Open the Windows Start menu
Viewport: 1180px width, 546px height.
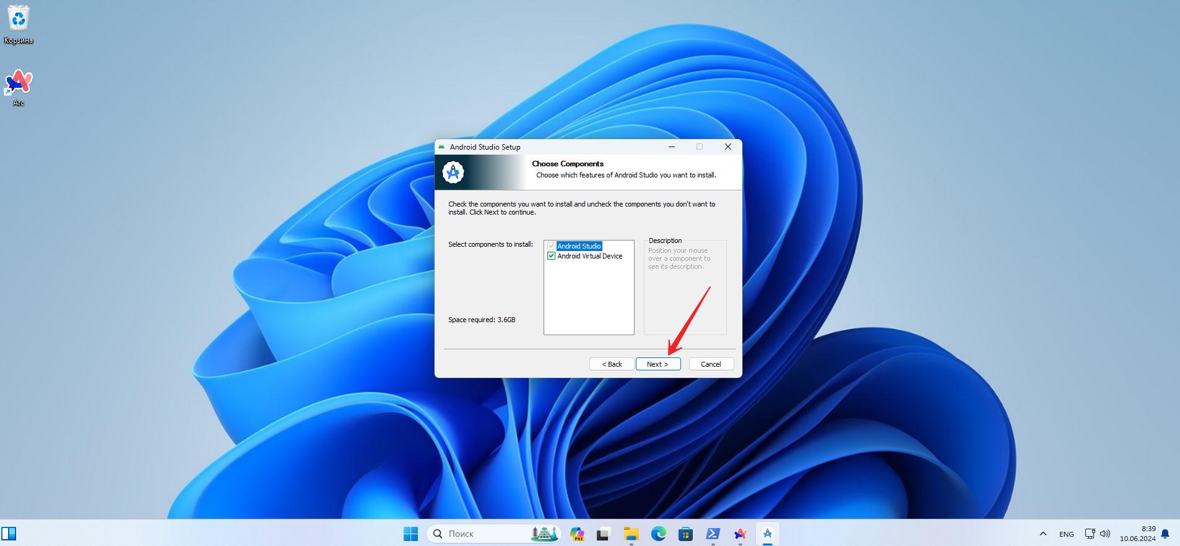[x=410, y=534]
